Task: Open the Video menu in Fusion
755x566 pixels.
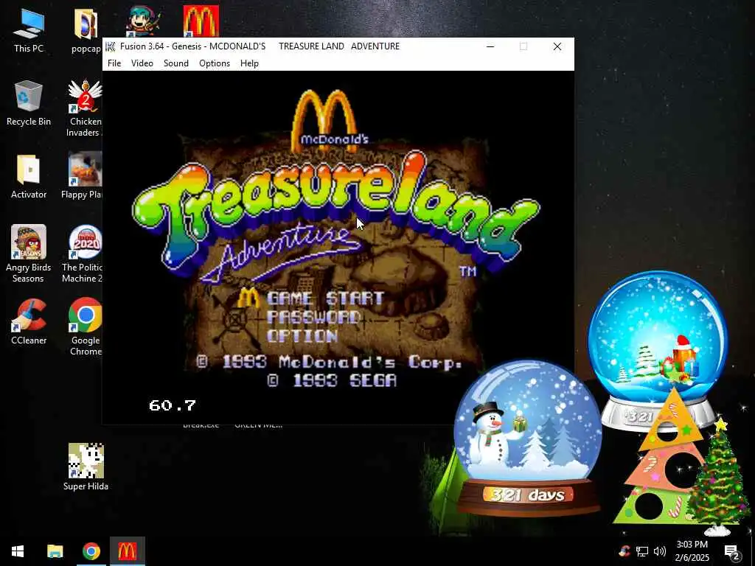Action: (x=142, y=63)
